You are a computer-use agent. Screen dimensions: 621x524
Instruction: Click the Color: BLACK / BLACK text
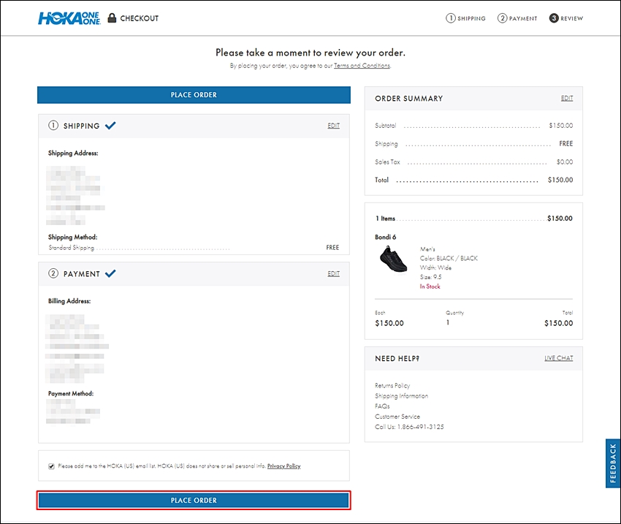(449, 258)
